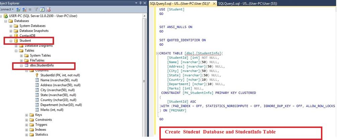
Task: Expand the ContactDB database node
Action: point(11,36)
